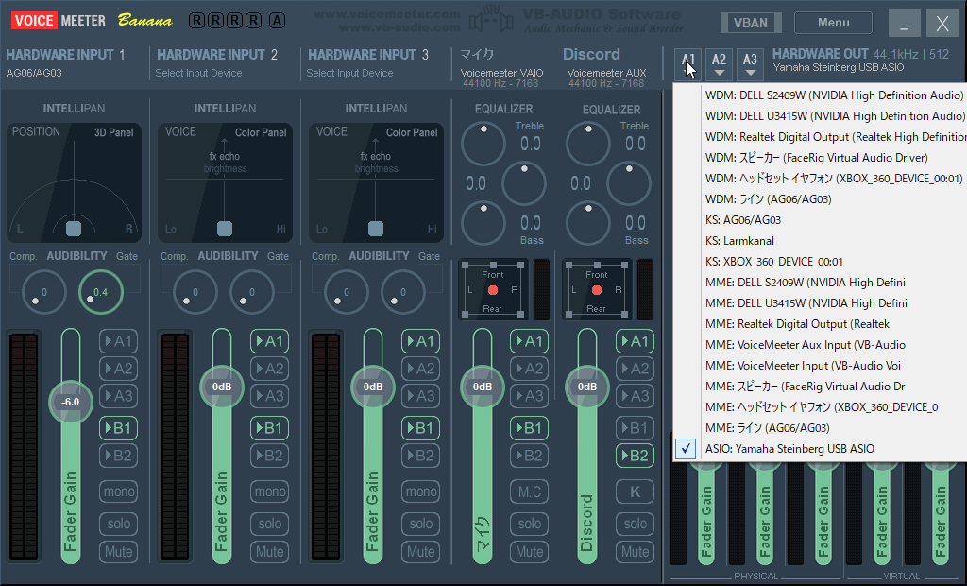Toggle B1 routing on Hardware Input 1

(x=118, y=428)
